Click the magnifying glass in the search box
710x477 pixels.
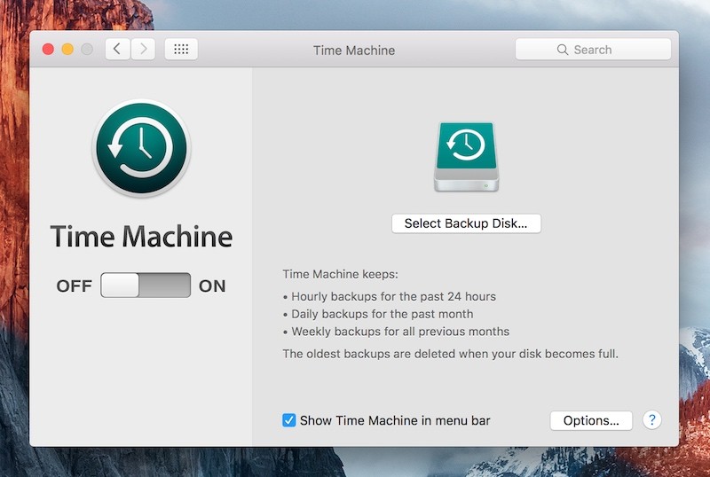[563, 50]
